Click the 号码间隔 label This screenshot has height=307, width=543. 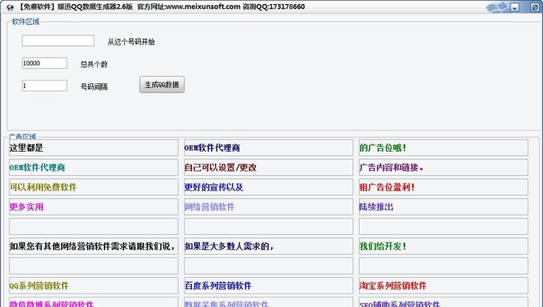point(94,87)
